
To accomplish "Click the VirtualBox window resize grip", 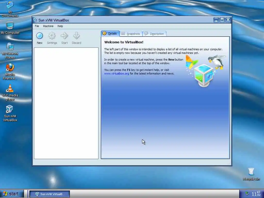I will click(229, 163).
